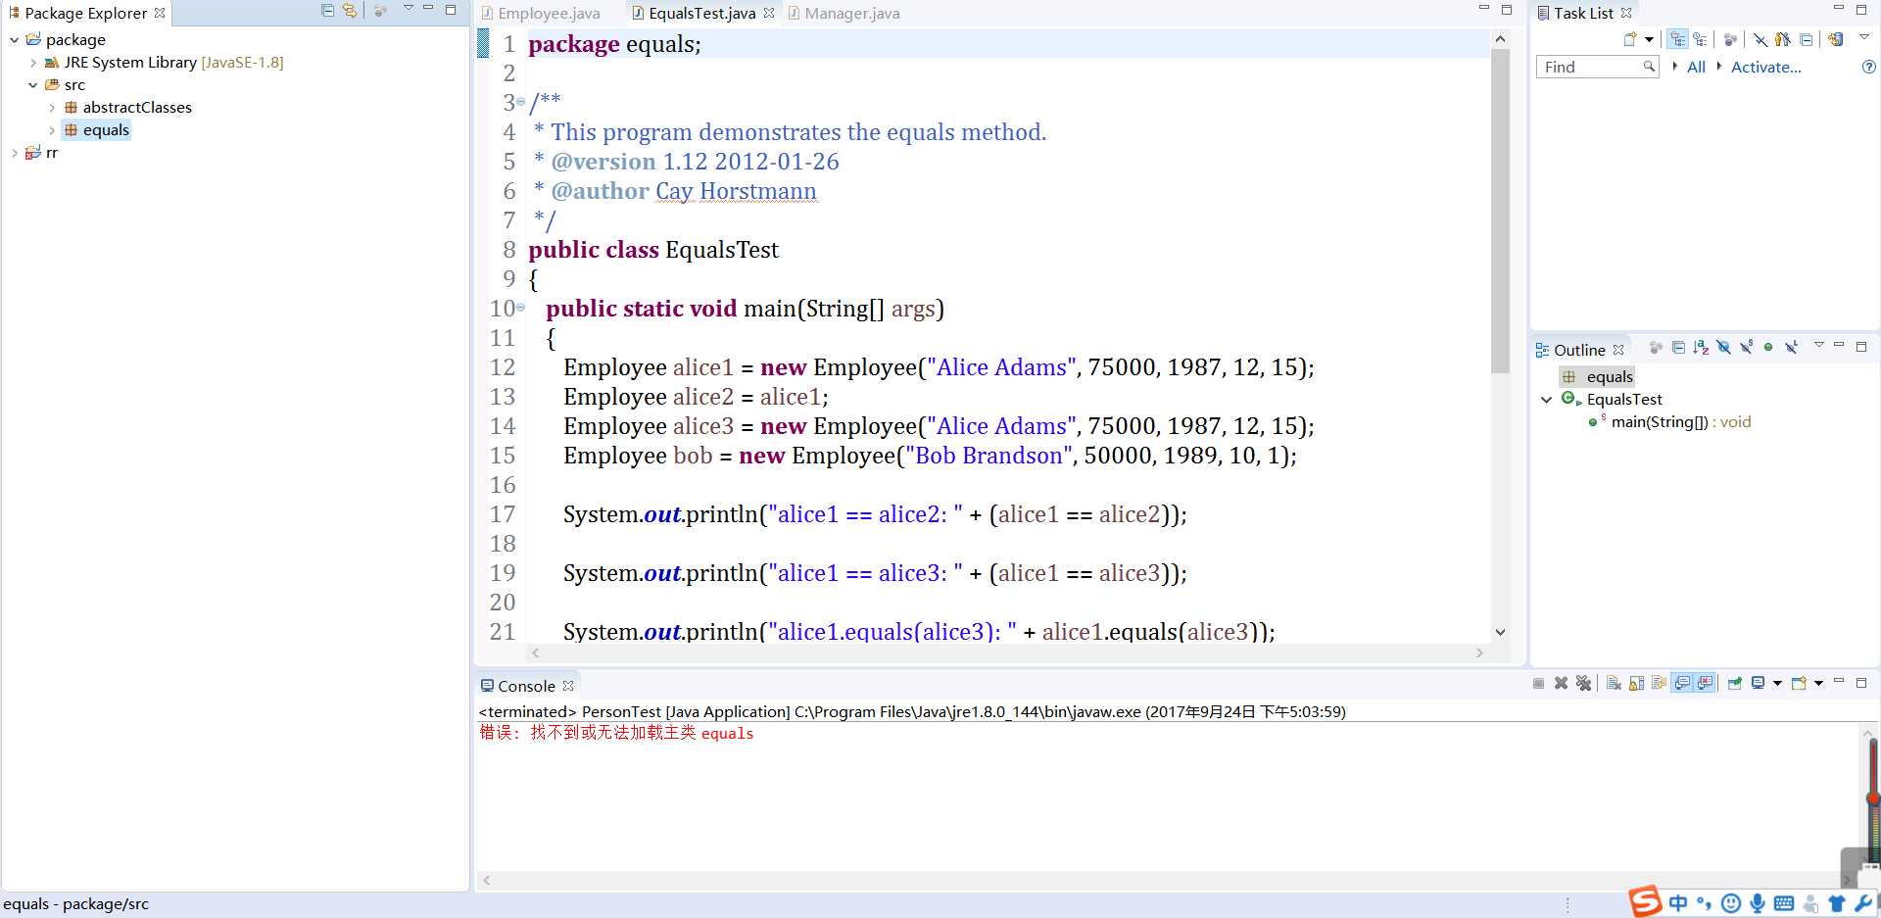Close the EqualsTest.java tab
1881x918 pixels.
coord(769,13)
